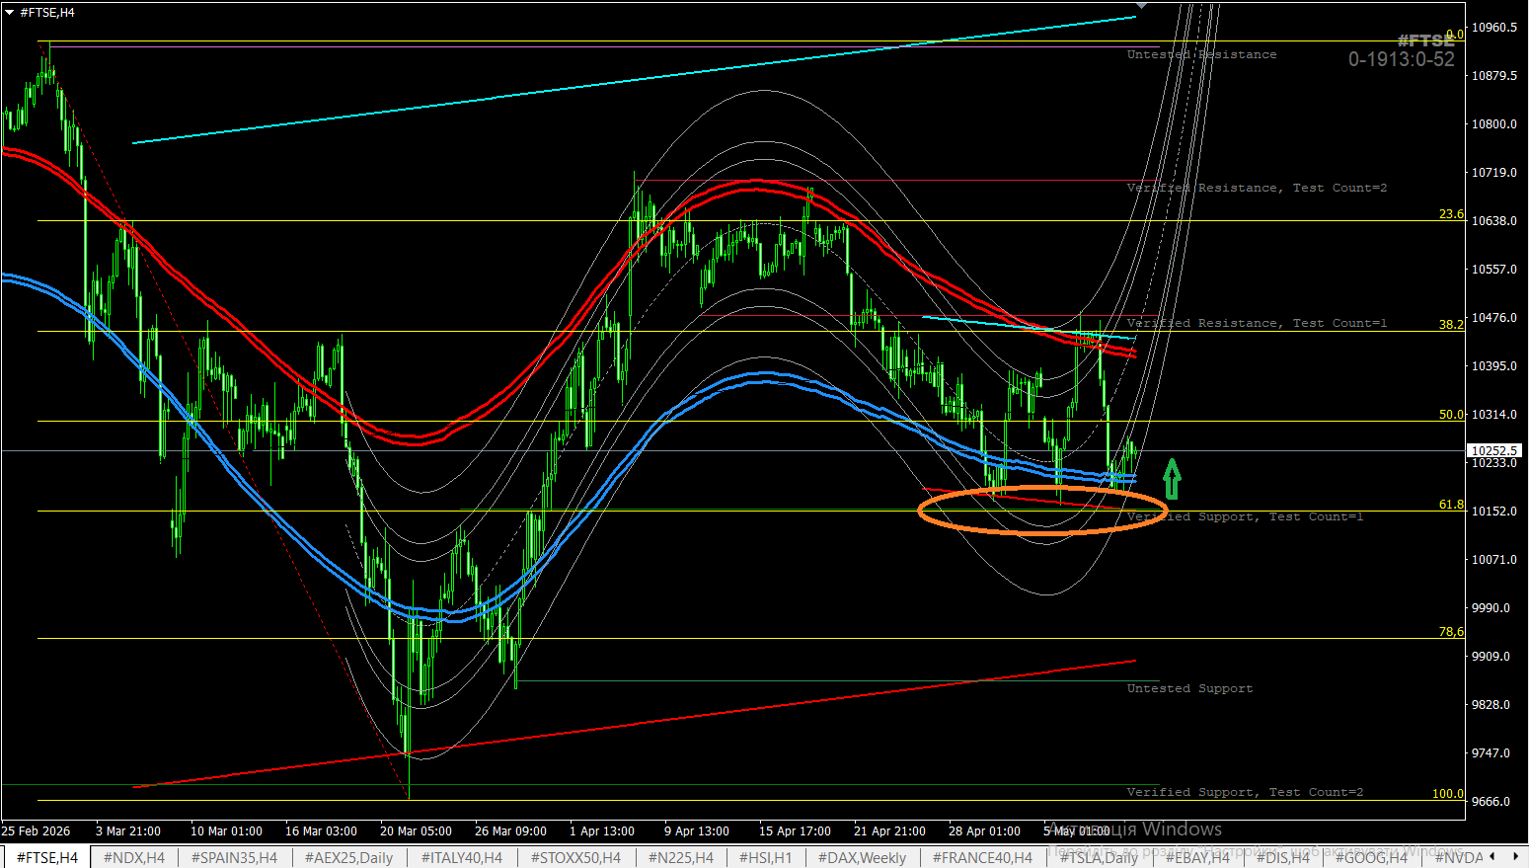Click 'Verified Support, Test Count=2' label
The image size is (1529, 868).
tap(1245, 792)
